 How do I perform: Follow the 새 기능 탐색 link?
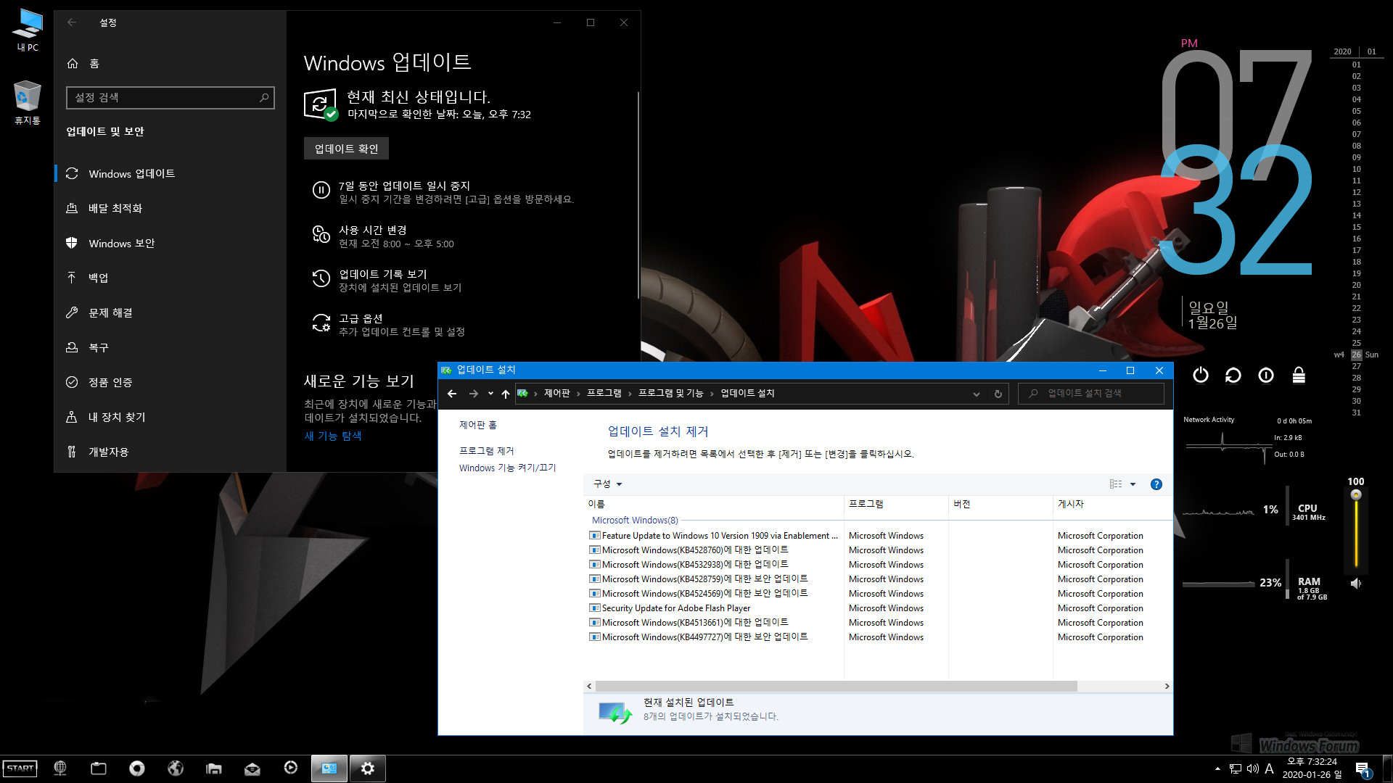333,436
